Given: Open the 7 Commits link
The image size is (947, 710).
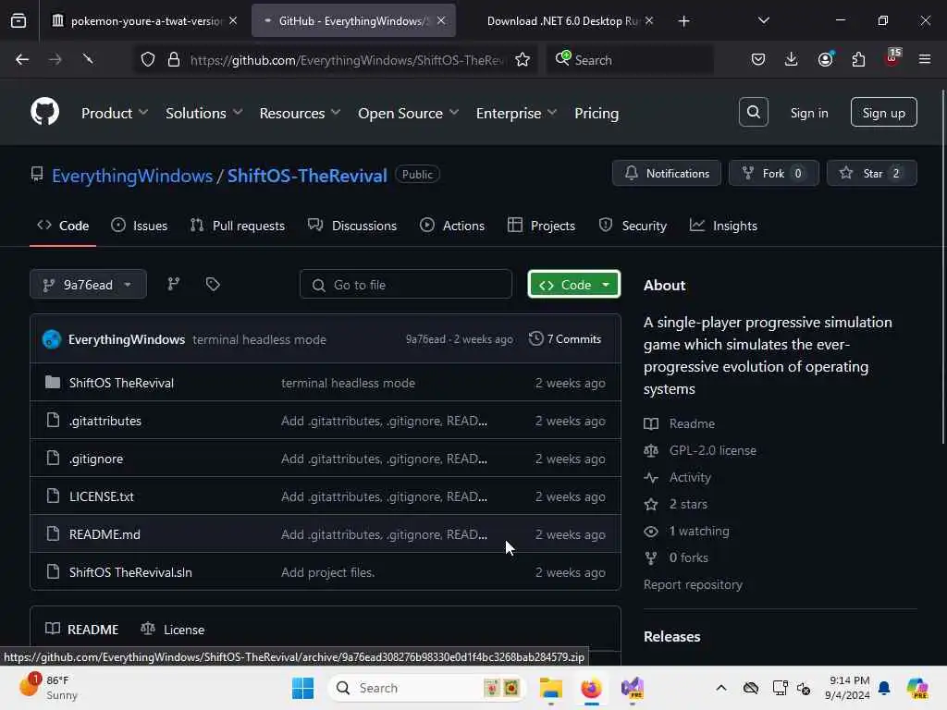Looking at the screenshot, I should coord(565,338).
